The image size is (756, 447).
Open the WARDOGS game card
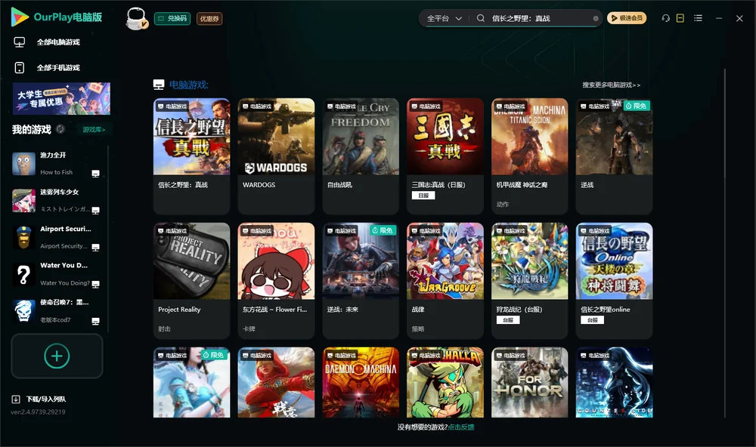(276, 156)
